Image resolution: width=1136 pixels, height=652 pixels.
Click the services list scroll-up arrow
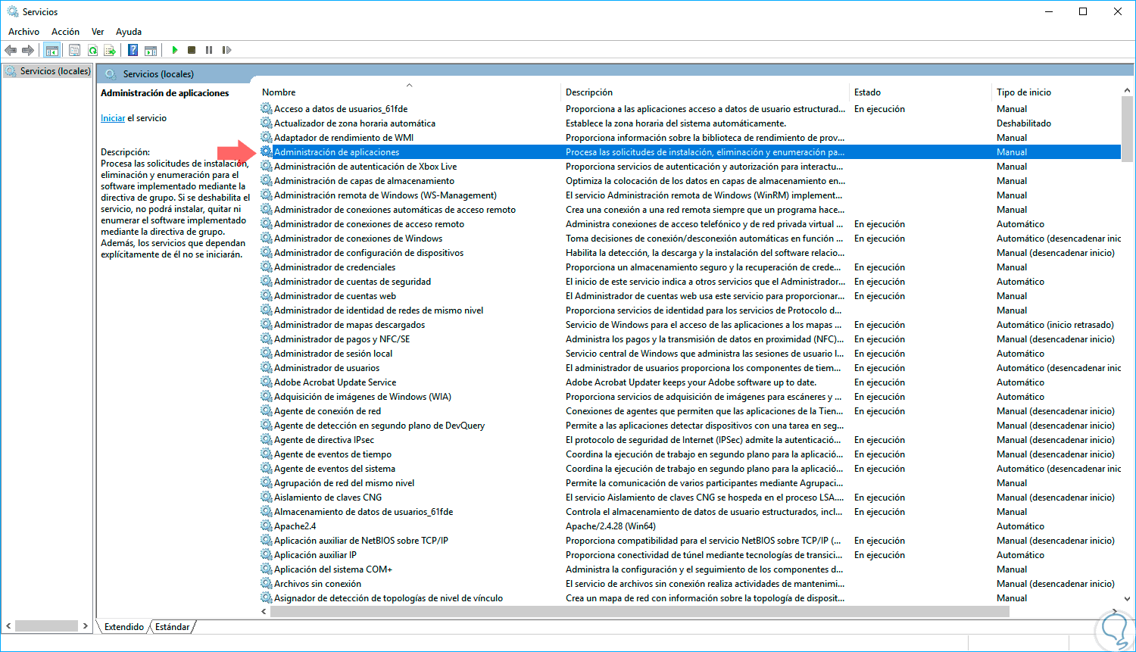coord(1128,91)
